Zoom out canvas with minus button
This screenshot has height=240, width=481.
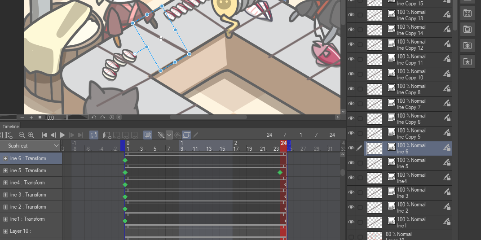[22, 118]
